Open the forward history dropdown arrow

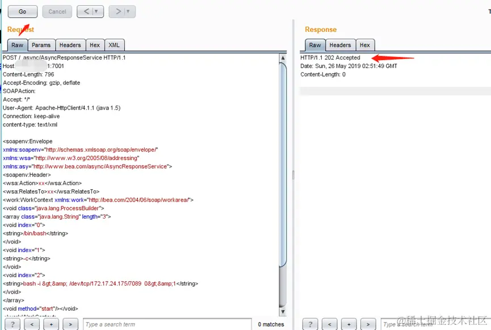click(x=128, y=11)
